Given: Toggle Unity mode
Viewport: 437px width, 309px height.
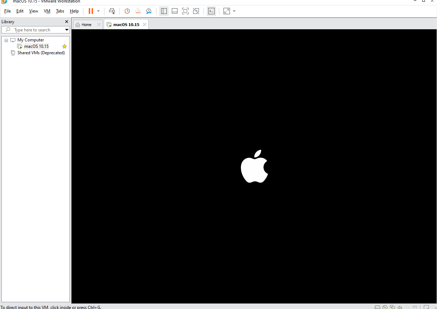Looking at the screenshot, I should tap(196, 11).
